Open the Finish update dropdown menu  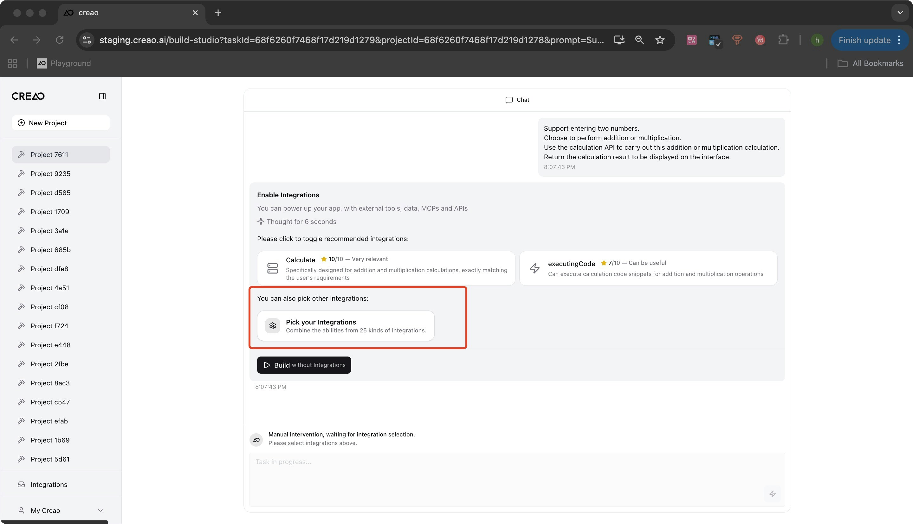(x=899, y=40)
